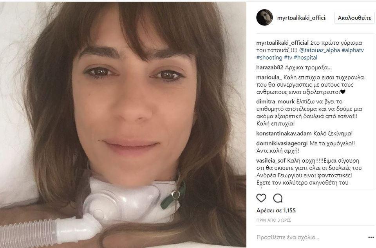The height and width of the screenshot is (248, 376).
Task: Visit commenter domnikivasiageorgi's profile
Action: pyautogui.click(x=282, y=143)
